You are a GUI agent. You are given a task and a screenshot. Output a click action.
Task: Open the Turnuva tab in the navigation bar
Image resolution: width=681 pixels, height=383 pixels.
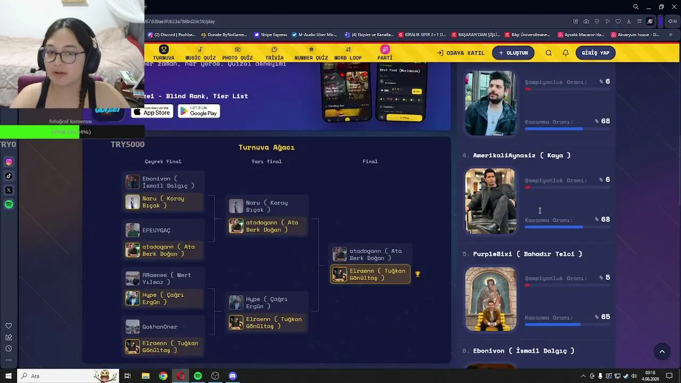[x=163, y=53]
